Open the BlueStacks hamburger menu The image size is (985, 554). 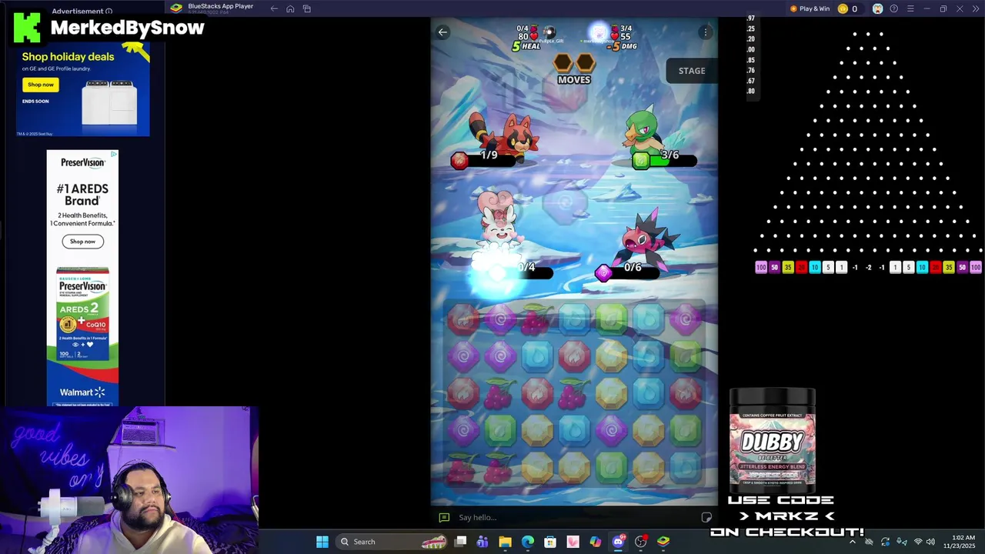tap(910, 8)
